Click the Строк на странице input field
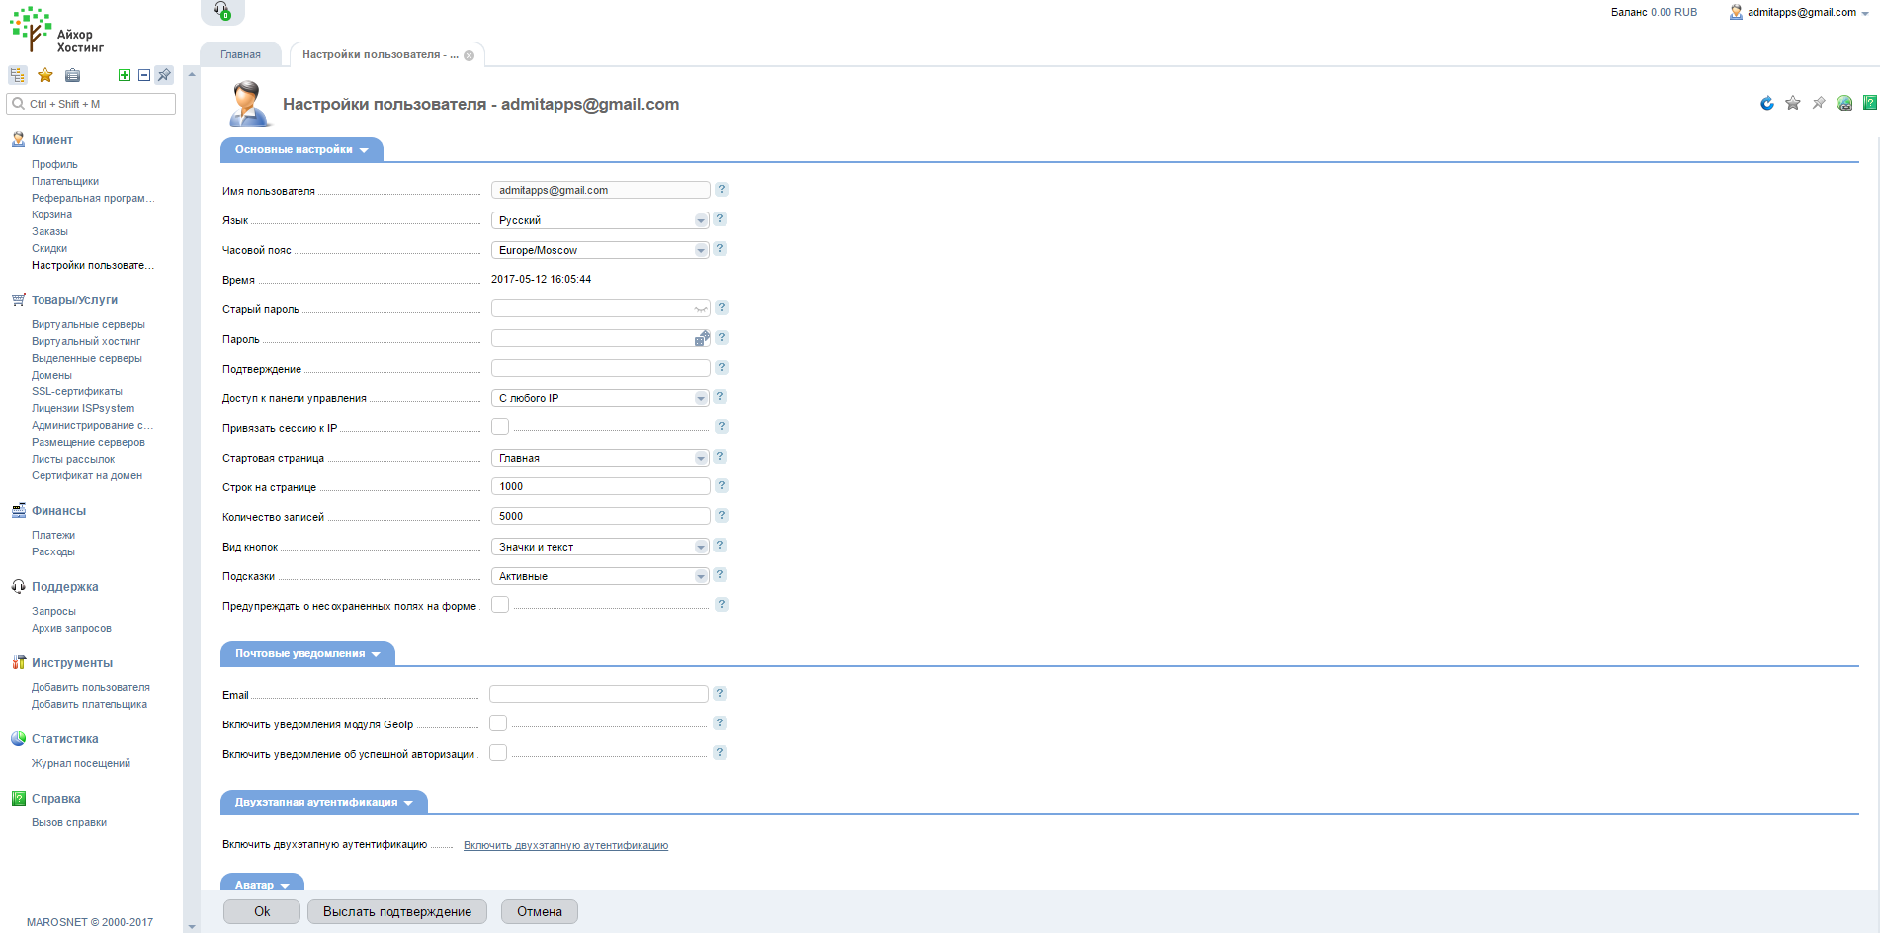The width and height of the screenshot is (1880, 933). pos(600,486)
